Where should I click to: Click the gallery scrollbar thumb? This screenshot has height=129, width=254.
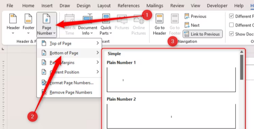242,67
